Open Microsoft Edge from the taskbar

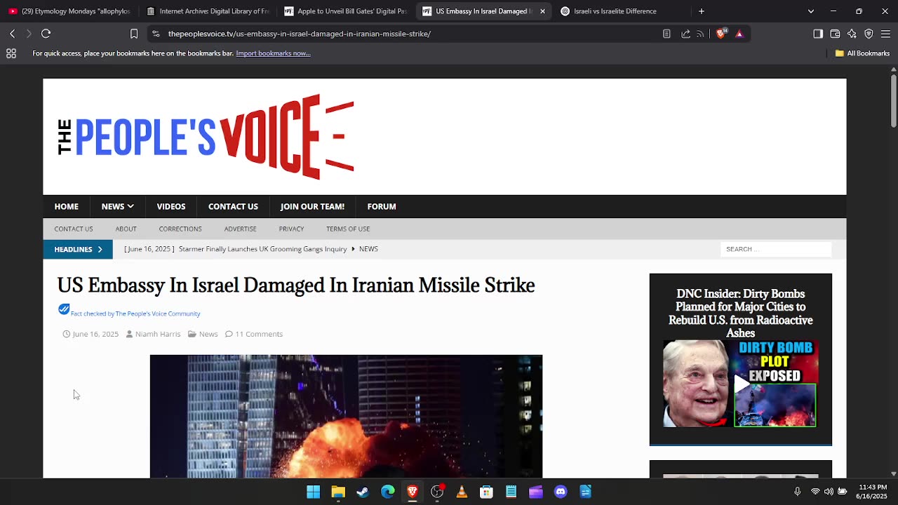tap(387, 492)
